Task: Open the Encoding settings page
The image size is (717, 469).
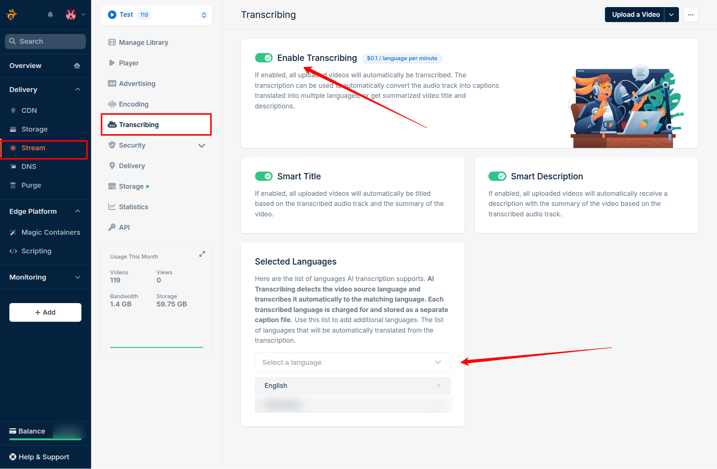Action: click(133, 104)
